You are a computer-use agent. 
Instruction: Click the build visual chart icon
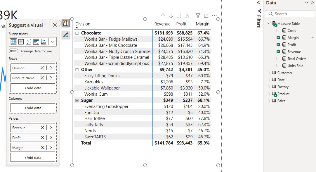click(66, 23)
